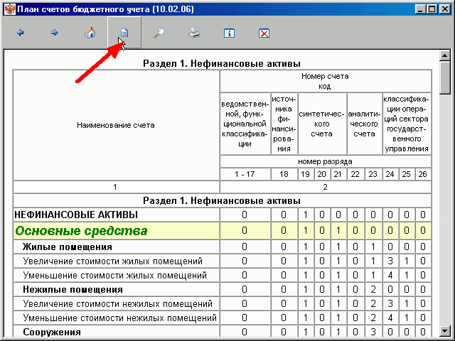Open search with magnifying glass icon
Viewport: 455px width, 341px height.
point(159,33)
